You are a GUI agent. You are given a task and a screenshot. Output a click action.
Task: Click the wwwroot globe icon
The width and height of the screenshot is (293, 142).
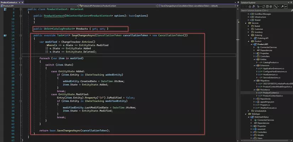click(256, 129)
